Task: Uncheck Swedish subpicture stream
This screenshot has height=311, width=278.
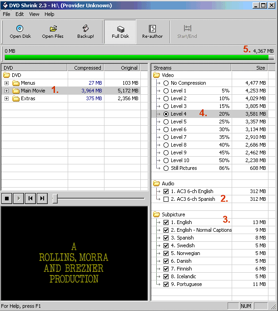Action: tap(166, 245)
